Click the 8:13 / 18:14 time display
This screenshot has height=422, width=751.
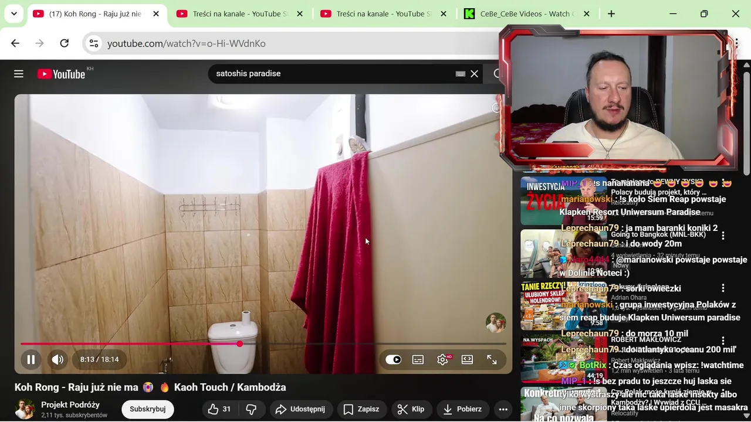click(x=100, y=360)
